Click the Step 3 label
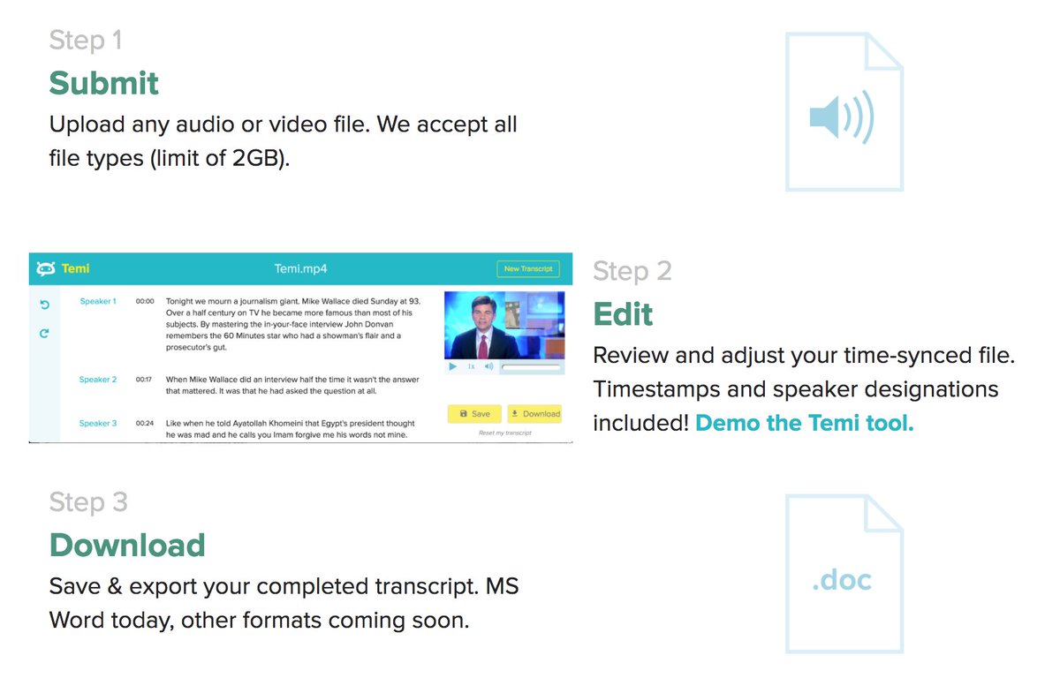 [x=88, y=501]
